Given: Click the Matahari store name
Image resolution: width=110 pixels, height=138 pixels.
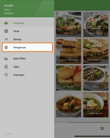Looking at the screenshot, I should coord(9,13).
